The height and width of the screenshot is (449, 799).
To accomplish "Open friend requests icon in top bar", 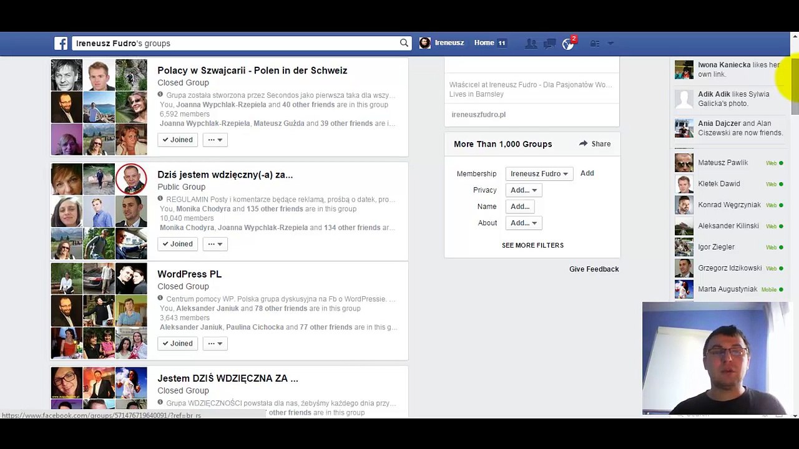I will coord(531,43).
